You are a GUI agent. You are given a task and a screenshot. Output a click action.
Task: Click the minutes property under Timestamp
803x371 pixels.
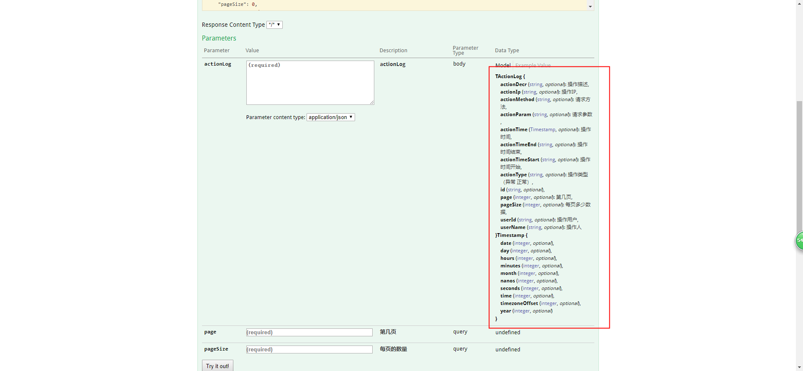[510, 266]
